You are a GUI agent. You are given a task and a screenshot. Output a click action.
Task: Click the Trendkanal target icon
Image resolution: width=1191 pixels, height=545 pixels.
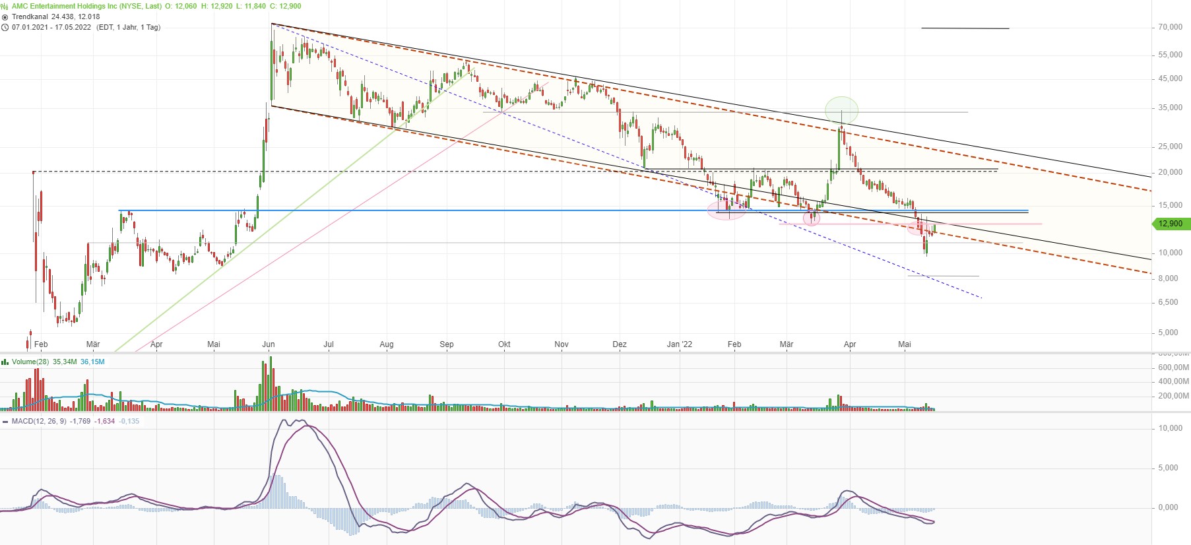5,17
